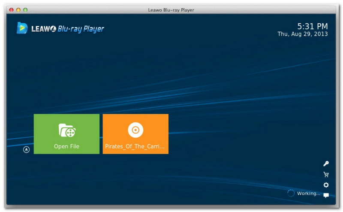Click the eject disc icon

point(26,150)
